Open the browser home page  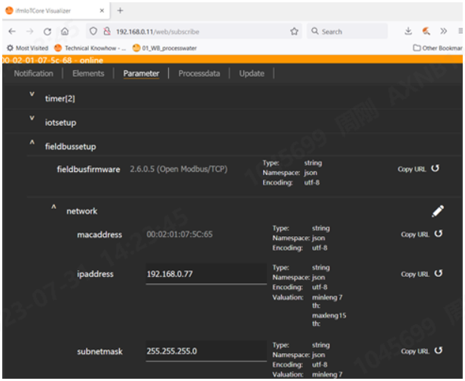click(65, 31)
